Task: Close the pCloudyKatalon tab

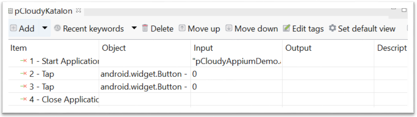Action: [78, 11]
